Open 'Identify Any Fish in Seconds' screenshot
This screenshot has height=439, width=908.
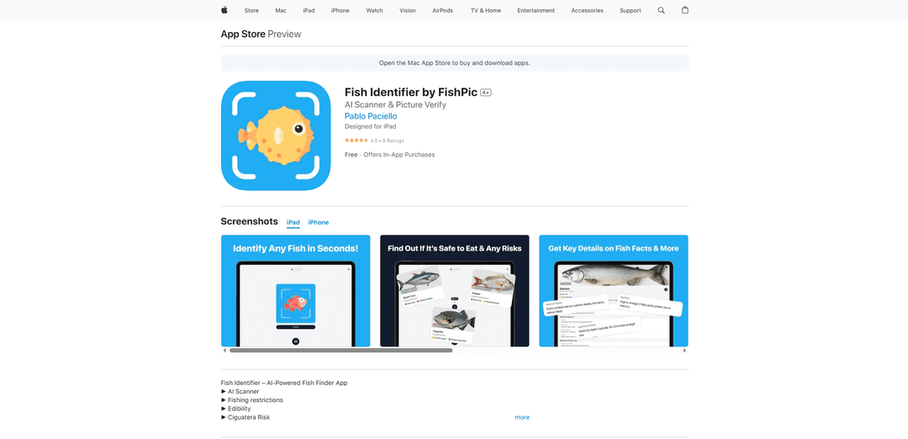point(295,291)
